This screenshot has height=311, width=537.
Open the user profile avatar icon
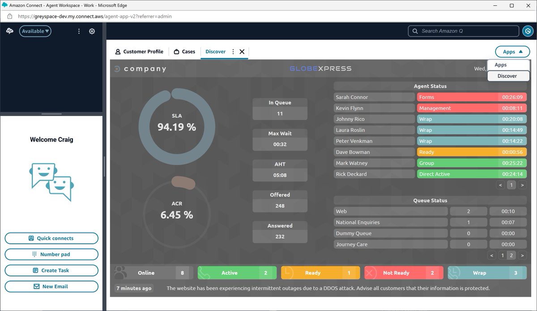pyautogui.click(x=528, y=31)
